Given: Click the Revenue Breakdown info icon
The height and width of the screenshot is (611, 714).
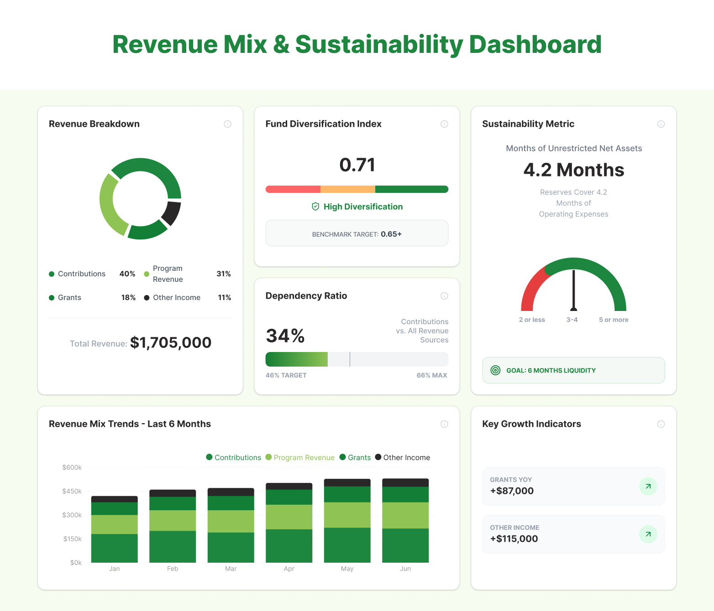Looking at the screenshot, I should [x=228, y=124].
